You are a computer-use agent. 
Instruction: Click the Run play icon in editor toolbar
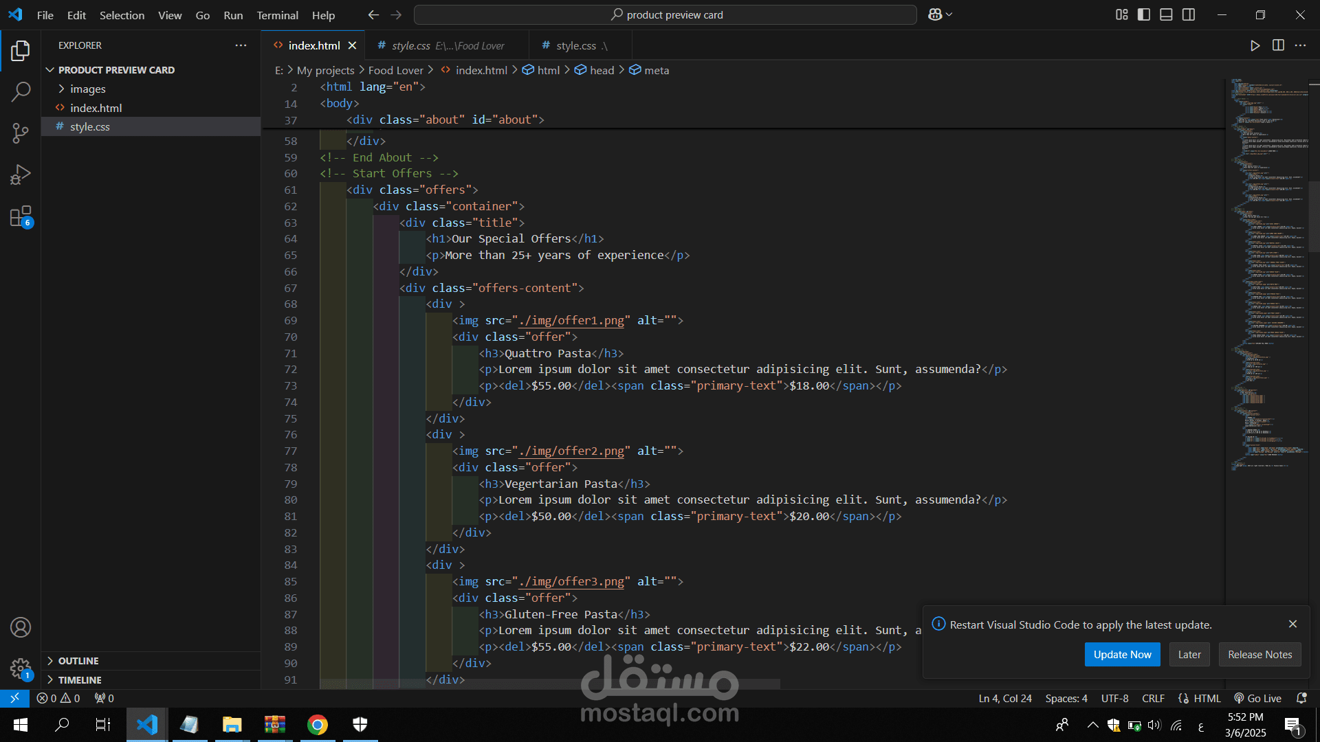pos(1255,45)
